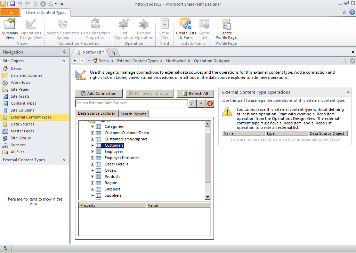Click the Property column header
The height and width of the screenshot is (253, 356).
coord(112,205)
